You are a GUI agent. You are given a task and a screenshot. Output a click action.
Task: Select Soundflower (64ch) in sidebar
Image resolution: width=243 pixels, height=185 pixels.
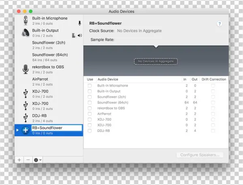[49, 57]
